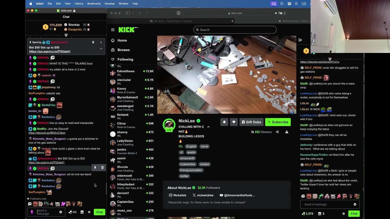
Task: Mute the YouTube Paper Planes tab audio
Action: pos(232,21)
